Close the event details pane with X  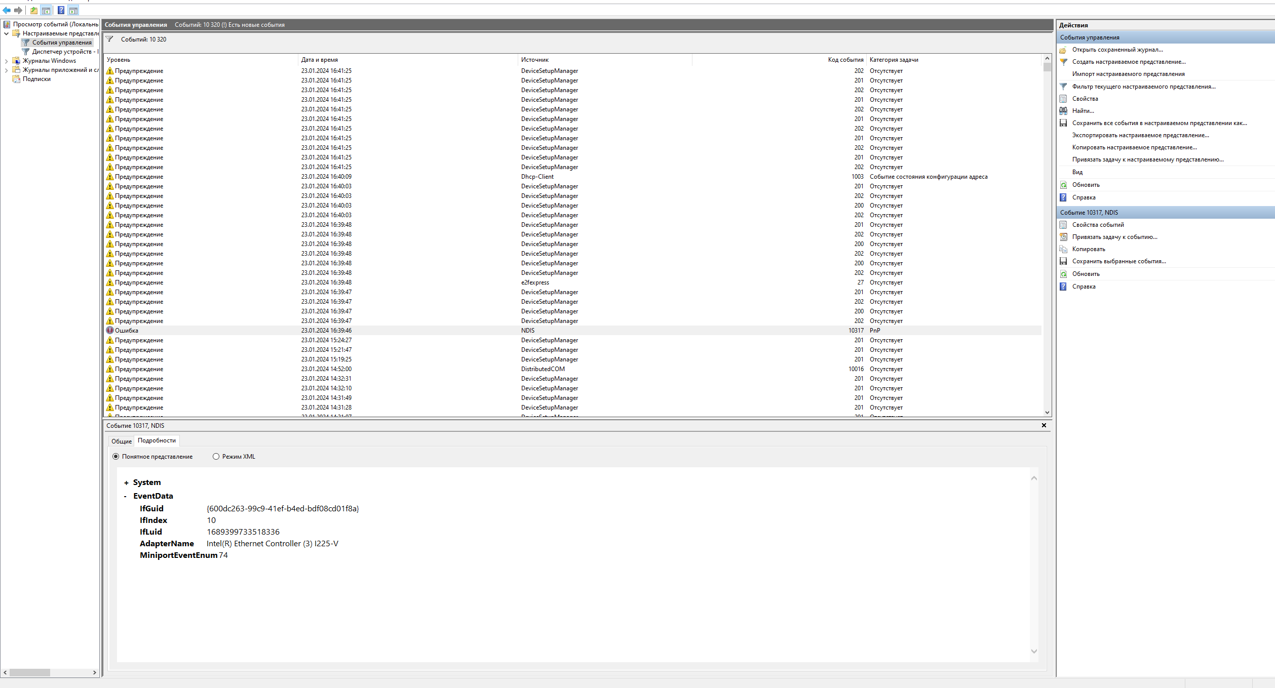point(1044,425)
